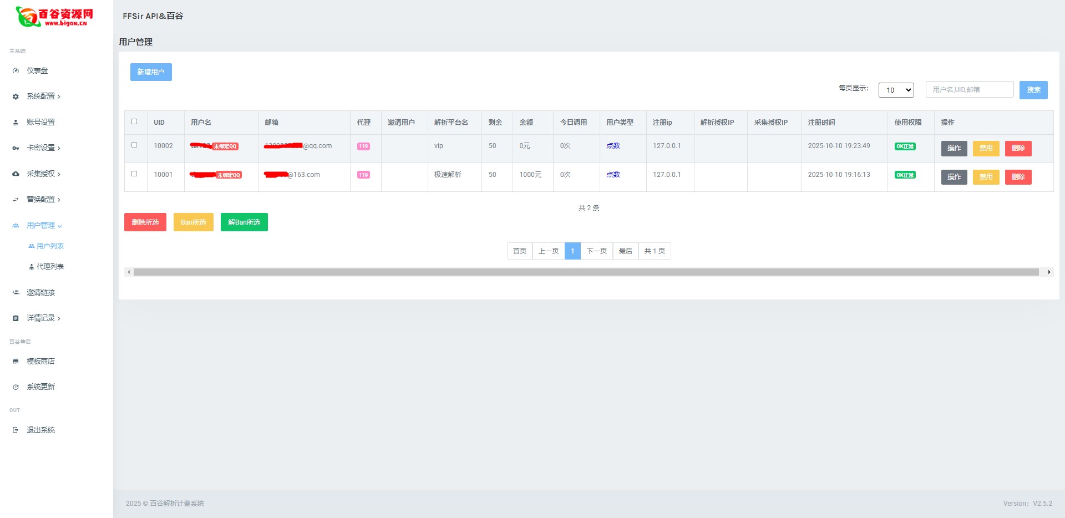This screenshot has height=518, width=1065.
Task: Click the dashboard gauge icon in sidebar
Action: click(x=16, y=71)
